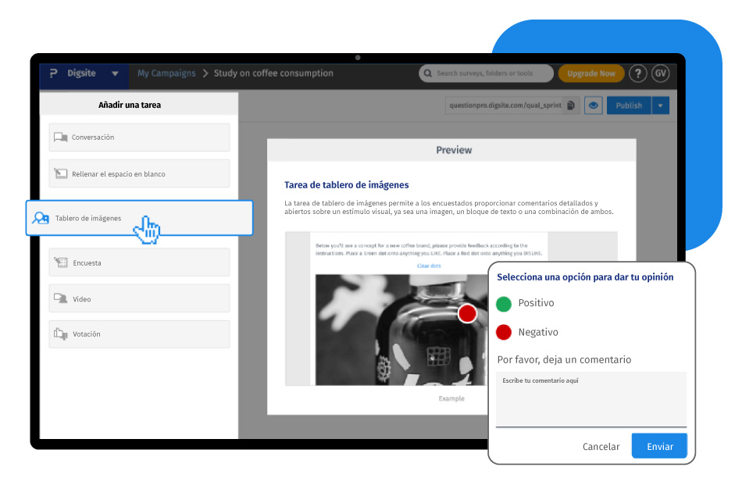Click the Por favor, deja un comentario label
This screenshot has width=735, height=489.
564,359
